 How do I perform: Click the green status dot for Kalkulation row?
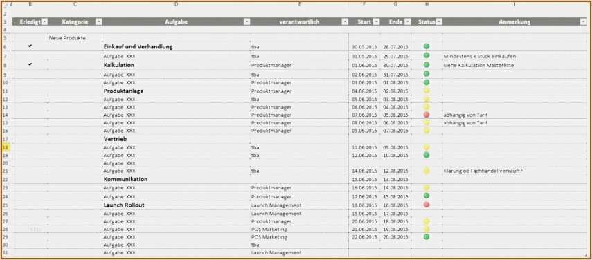(427, 65)
